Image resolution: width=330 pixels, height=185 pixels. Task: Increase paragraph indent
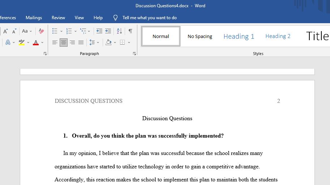(108, 31)
